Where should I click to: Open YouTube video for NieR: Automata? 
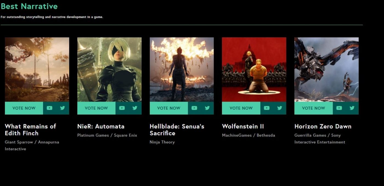click(x=122, y=108)
